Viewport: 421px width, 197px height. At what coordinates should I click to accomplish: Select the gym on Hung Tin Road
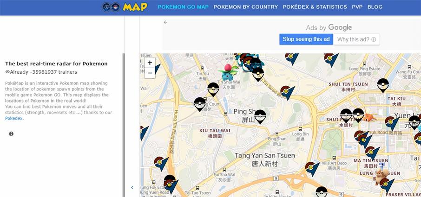click(x=161, y=164)
